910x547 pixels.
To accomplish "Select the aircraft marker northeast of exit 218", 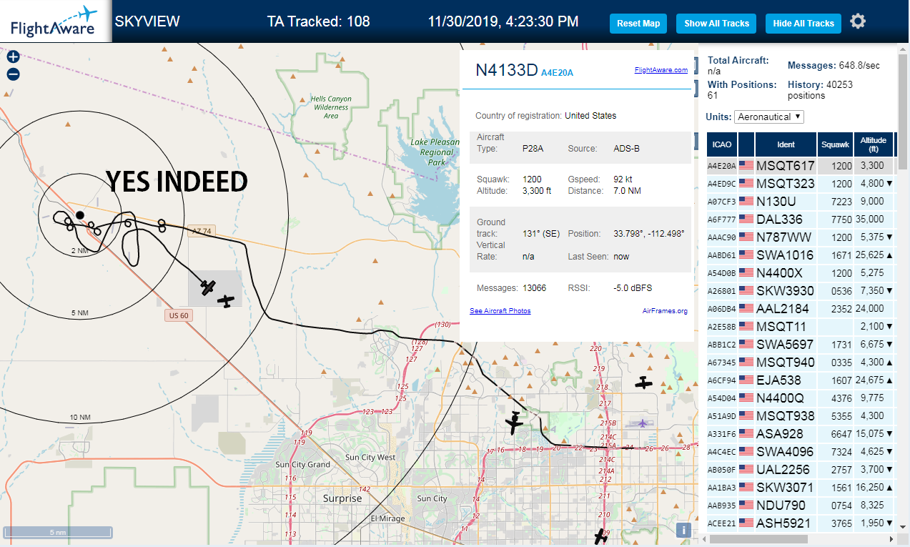I will pos(644,383).
